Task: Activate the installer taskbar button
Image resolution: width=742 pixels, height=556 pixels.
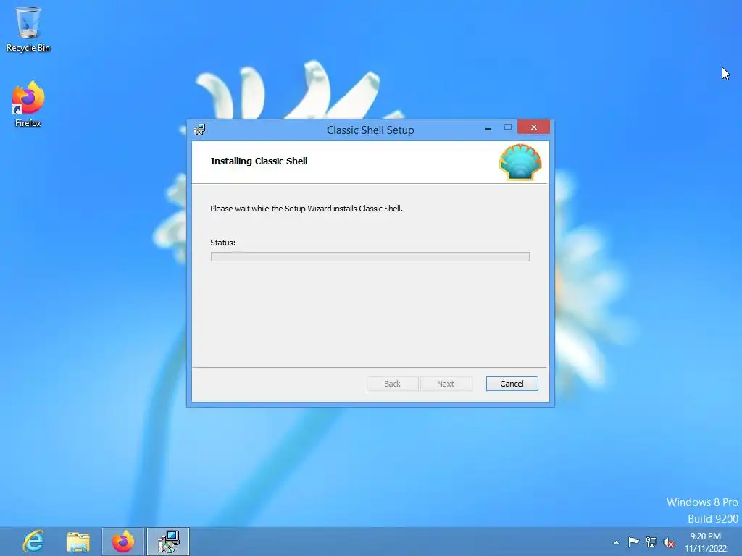Action: pyautogui.click(x=168, y=542)
